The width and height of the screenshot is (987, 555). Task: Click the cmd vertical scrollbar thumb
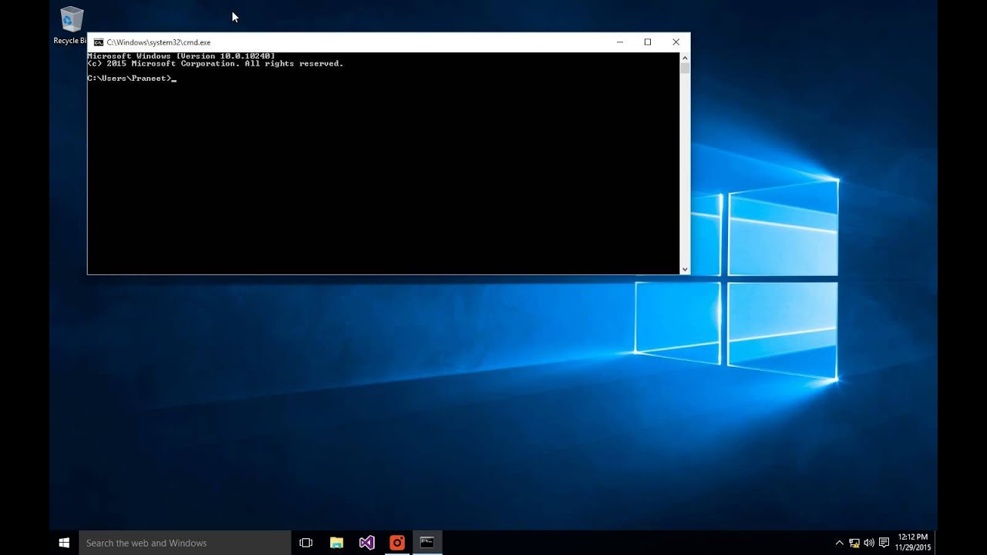click(685, 69)
